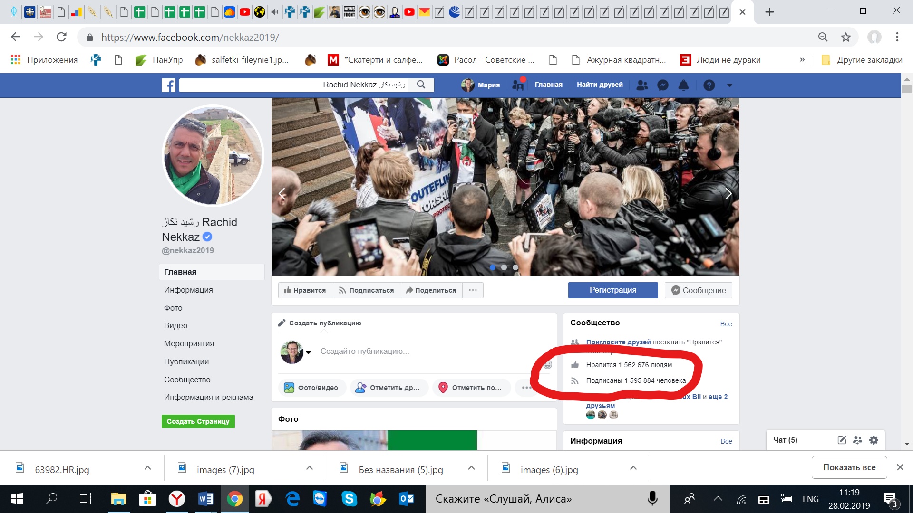Image resolution: width=913 pixels, height=513 pixels.
Task: Go to Мероприятия in left menu
Action: 189,343
